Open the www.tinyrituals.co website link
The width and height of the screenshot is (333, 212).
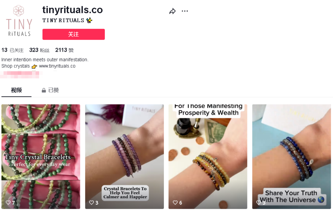point(57,66)
